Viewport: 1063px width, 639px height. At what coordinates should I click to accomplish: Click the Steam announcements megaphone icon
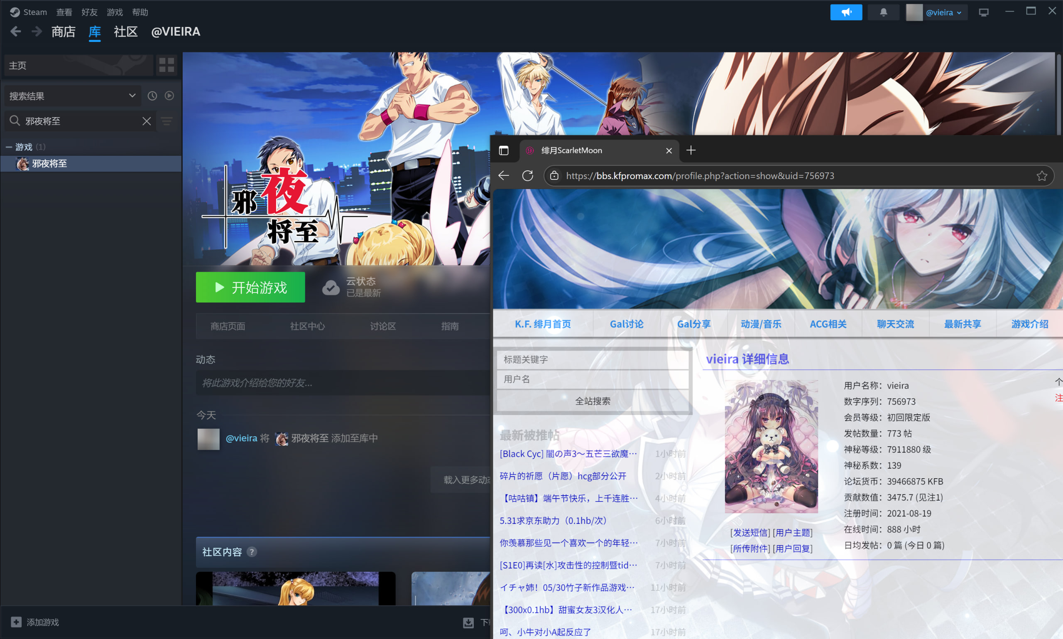(846, 12)
